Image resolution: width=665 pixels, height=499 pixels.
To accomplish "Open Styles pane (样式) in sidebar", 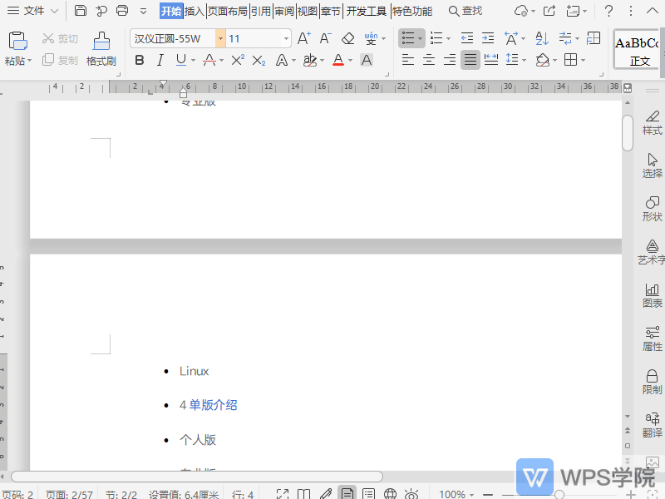I will [x=652, y=122].
